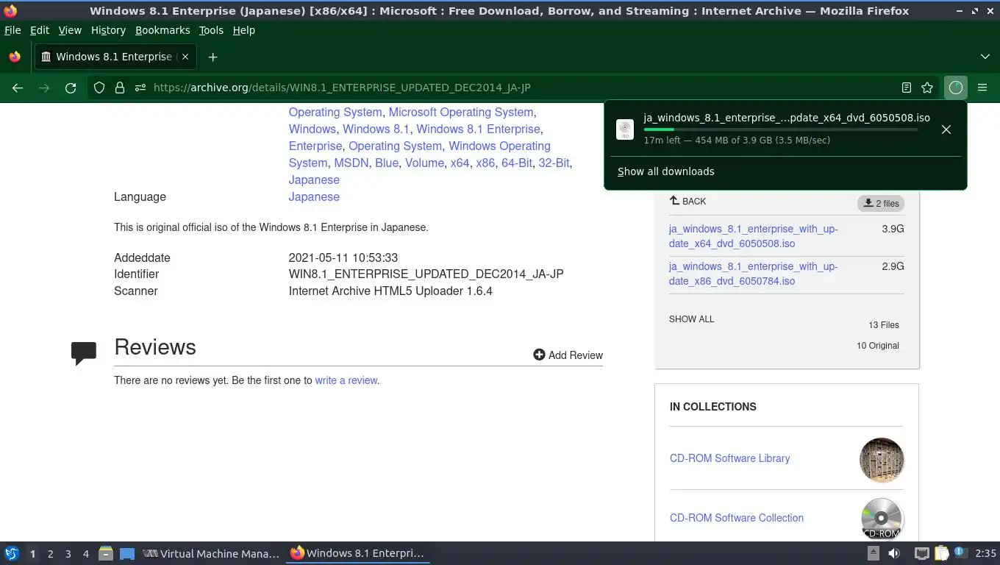Viewport: 1000px width, 565px height.
Task: Open the Windows 8.1 Enterprise topic link
Action: [478, 129]
